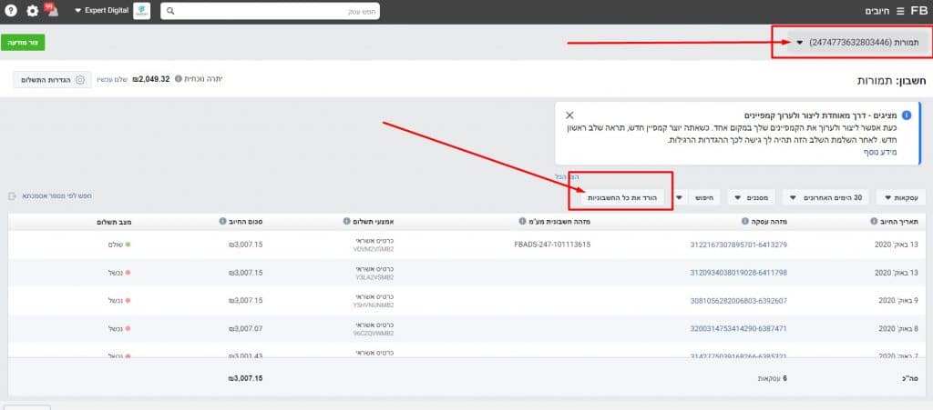
Task: Expand the 'עסקאות' dropdown filter
Action: (x=901, y=197)
